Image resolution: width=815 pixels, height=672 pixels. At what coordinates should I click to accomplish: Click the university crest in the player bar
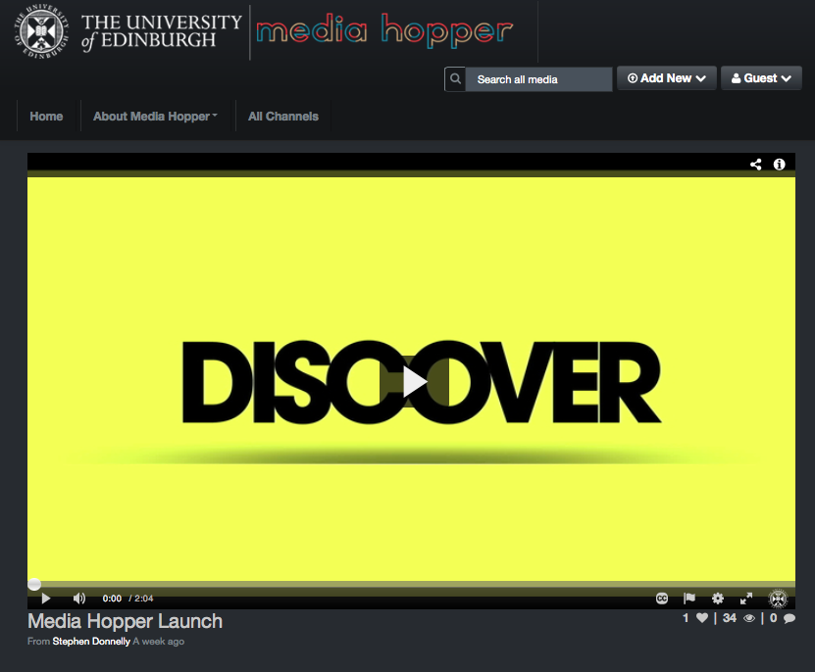[x=778, y=599]
